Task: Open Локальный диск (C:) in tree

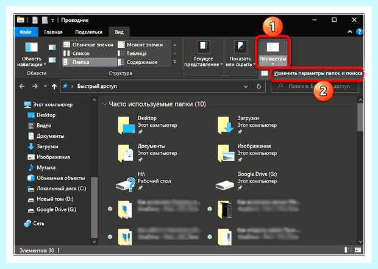Action: [x=57, y=188]
